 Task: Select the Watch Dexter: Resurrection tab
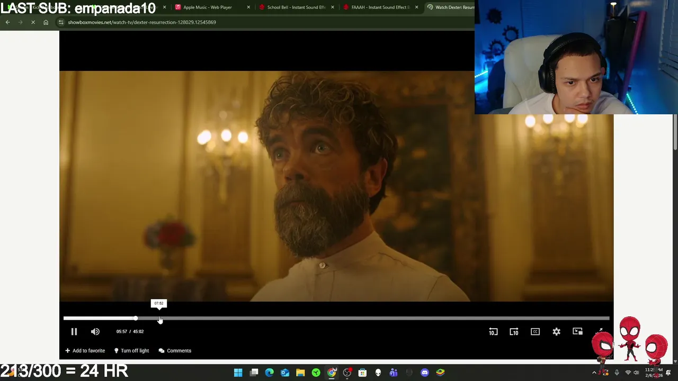[450, 7]
